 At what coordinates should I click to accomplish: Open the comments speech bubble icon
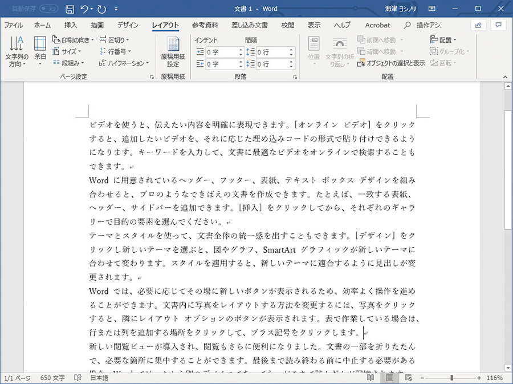click(498, 25)
